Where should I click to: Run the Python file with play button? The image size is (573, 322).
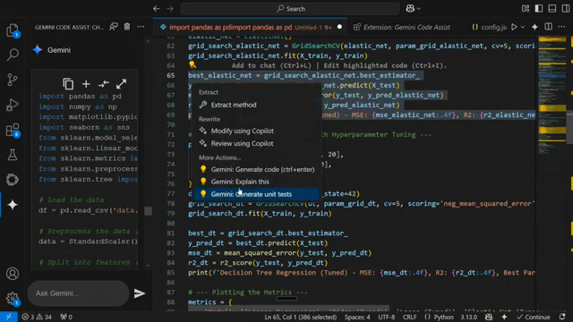click(514, 27)
